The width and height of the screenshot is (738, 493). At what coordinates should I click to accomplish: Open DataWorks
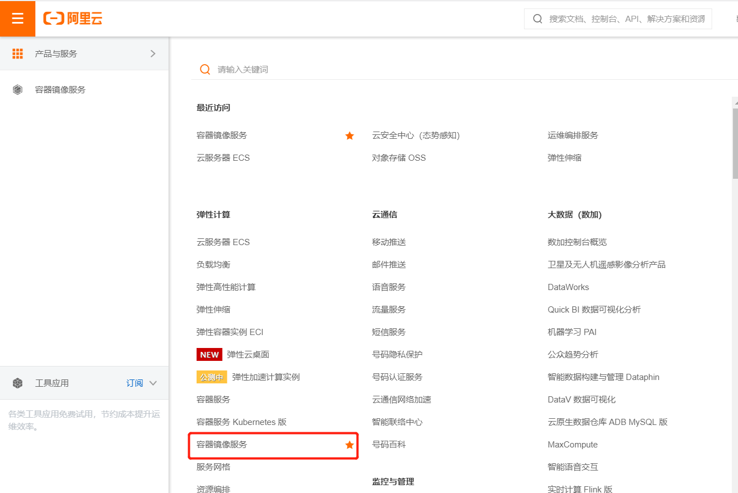[568, 287]
